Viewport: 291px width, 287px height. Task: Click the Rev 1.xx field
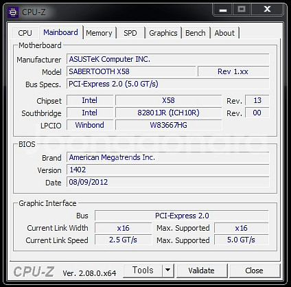233,71
